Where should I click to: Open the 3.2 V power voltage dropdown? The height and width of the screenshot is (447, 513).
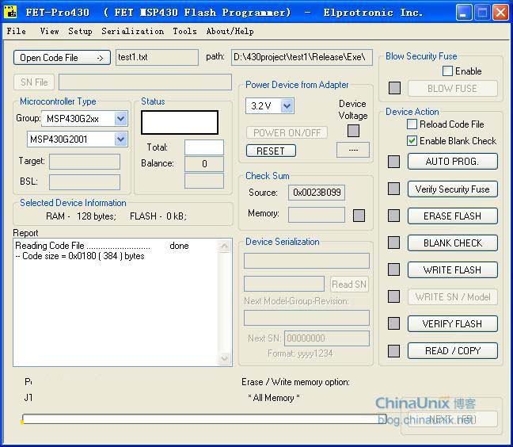pos(287,105)
